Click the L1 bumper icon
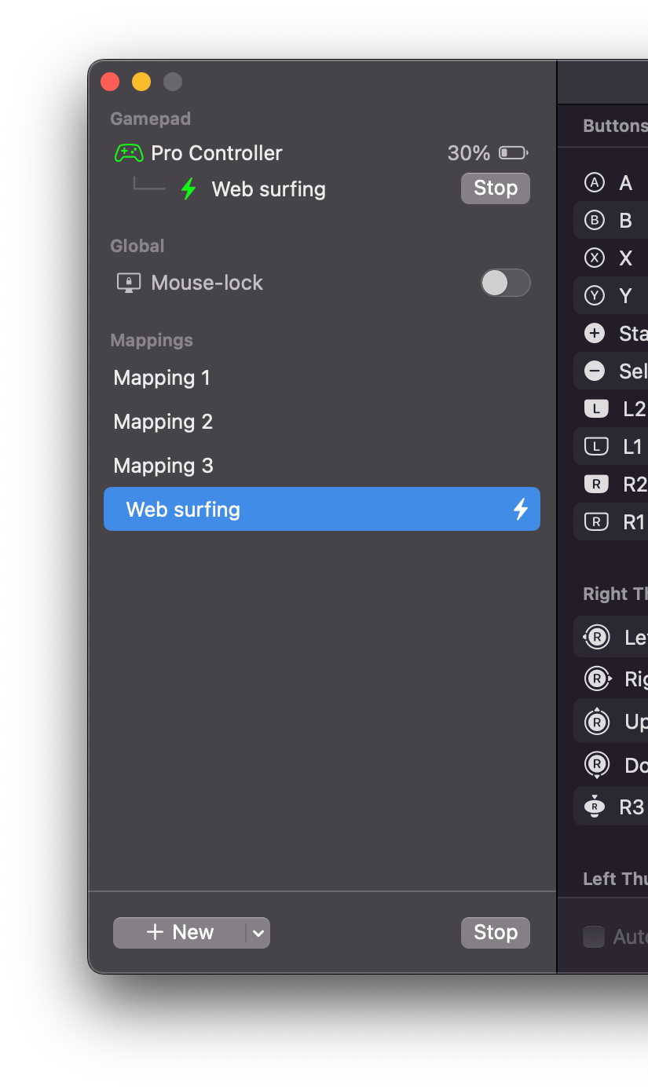The width and height of the screenshot is (648, 1090). 596,447
